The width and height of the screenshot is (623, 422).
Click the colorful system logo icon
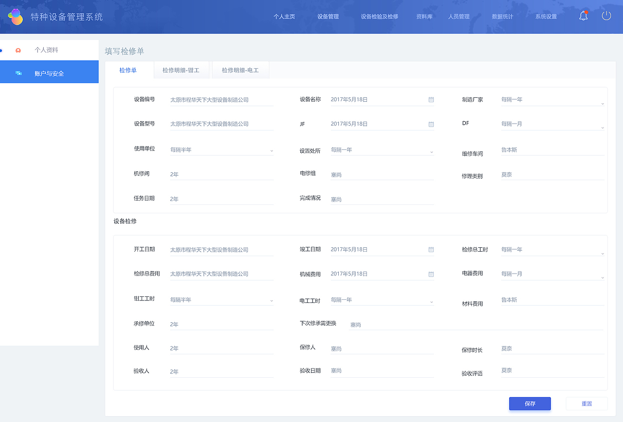[16, 15]
